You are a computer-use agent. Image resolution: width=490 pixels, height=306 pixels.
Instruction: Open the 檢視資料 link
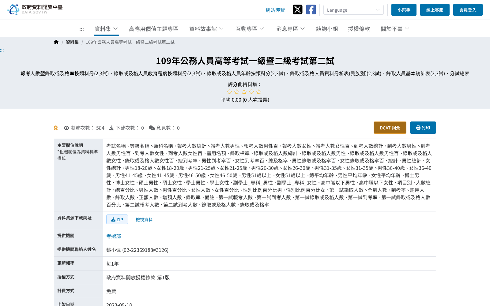click(x=144, y=220)
